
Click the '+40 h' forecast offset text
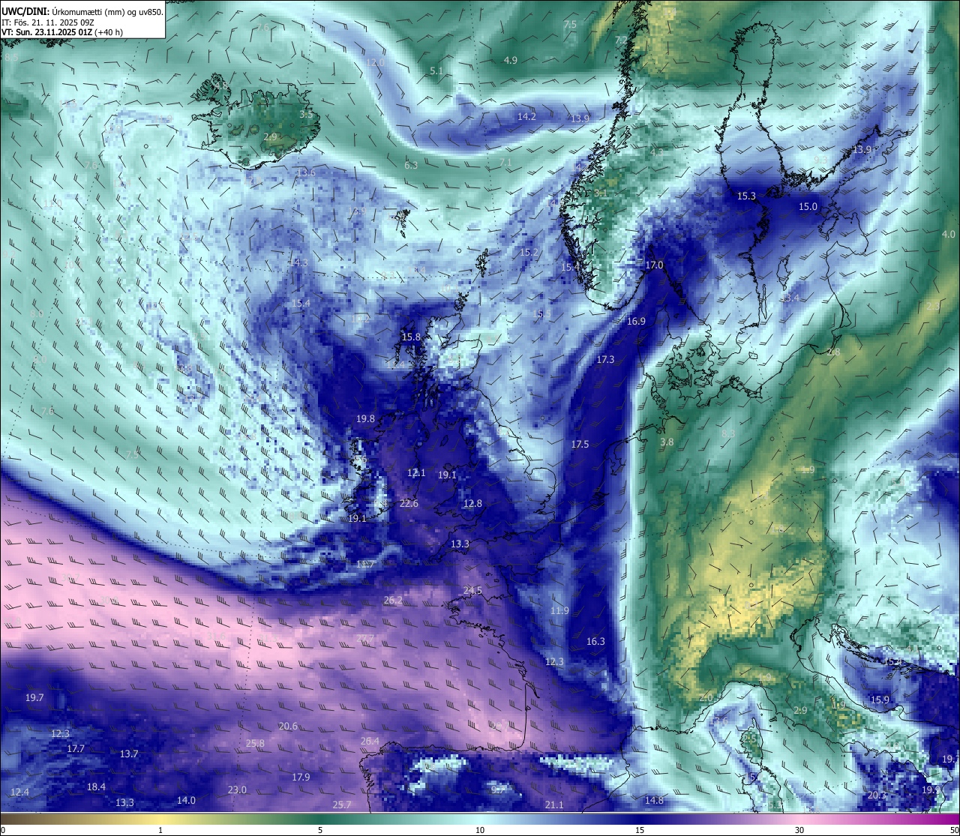point(109,32)
